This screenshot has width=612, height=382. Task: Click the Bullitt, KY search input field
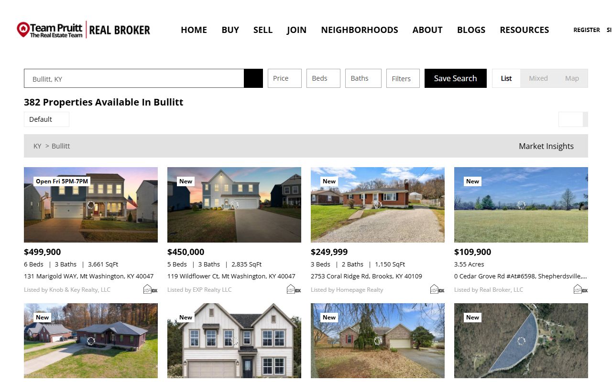(134, 78)
